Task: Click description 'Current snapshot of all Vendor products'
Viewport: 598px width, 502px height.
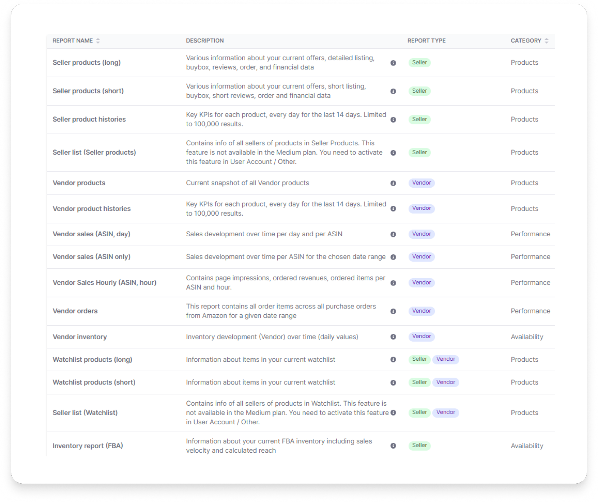Action: point(247,183)
